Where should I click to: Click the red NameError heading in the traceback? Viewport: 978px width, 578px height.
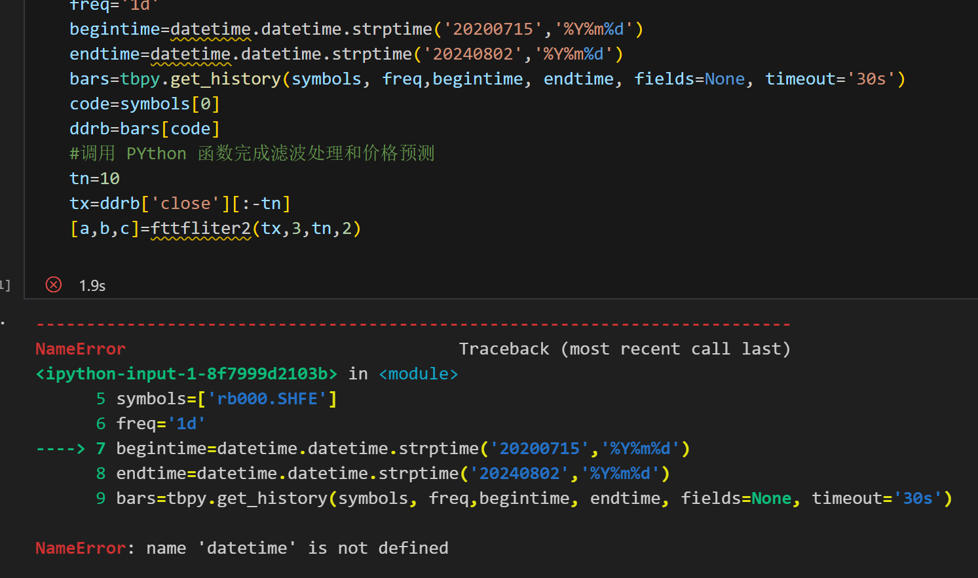(x=81, y=349)
